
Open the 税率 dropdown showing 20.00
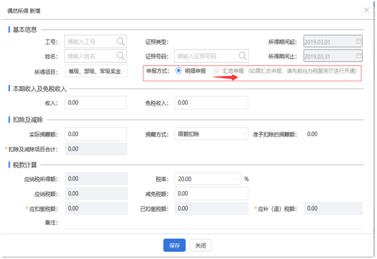[x=208, y=178]
